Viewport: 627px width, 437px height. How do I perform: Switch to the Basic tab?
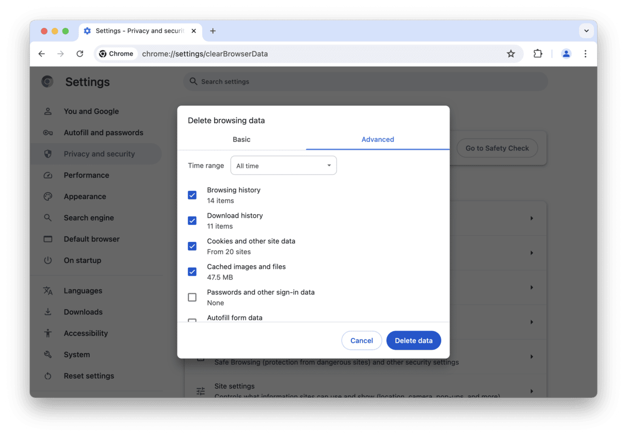(241, 139)
